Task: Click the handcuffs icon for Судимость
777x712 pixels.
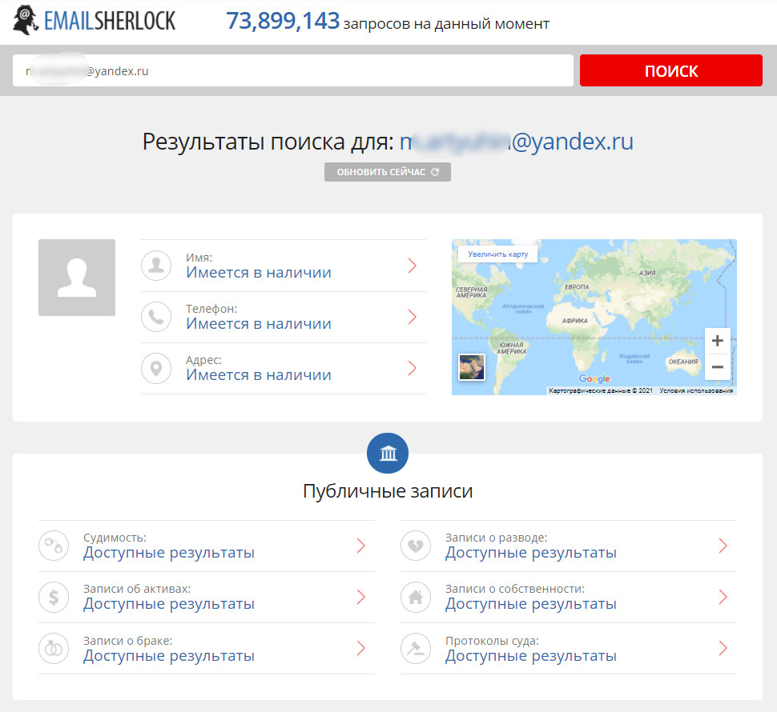Action: coord(54,546)
